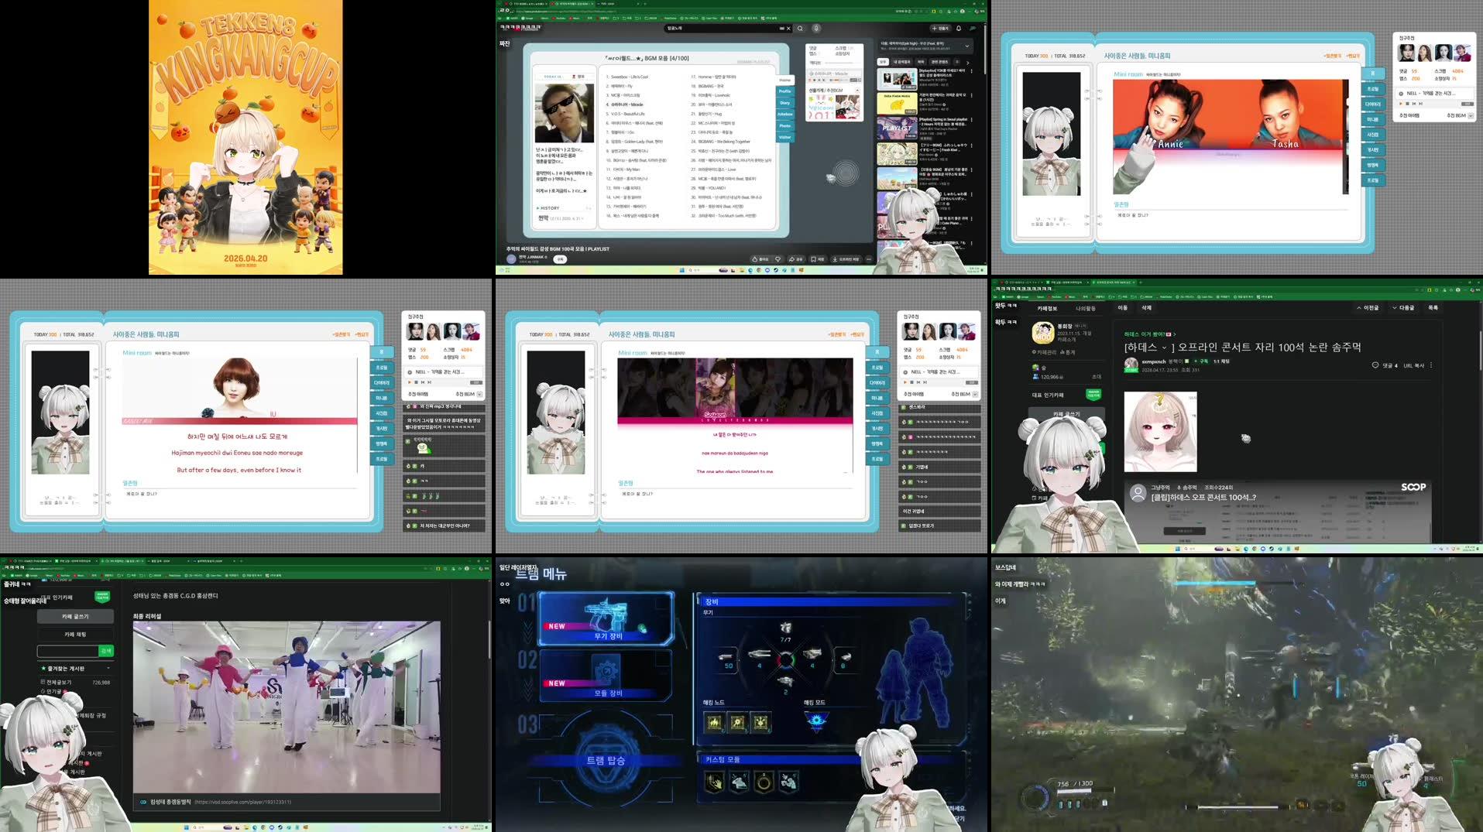Switch to the 나의활동 tab

[x=1087, y=309]
